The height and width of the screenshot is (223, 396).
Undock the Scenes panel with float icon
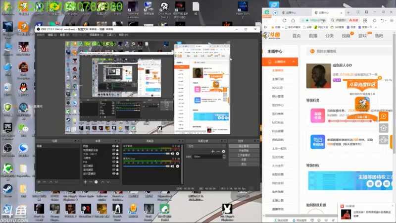point(75,141)
